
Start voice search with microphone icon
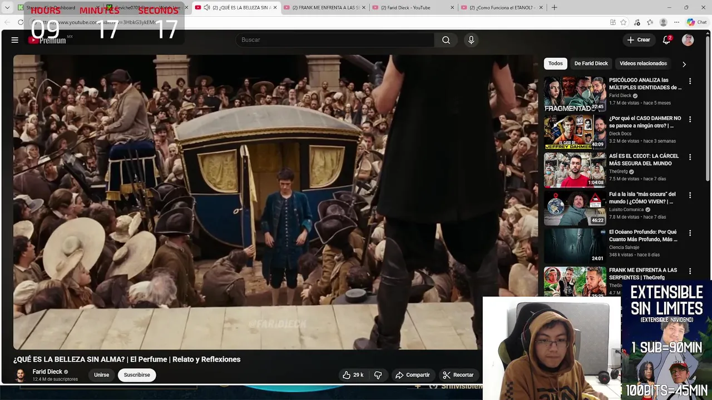pyautogui.click(x=471, y=40)
